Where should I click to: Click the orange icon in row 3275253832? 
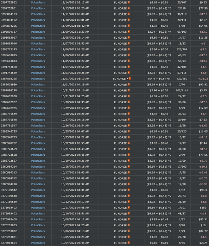[129, 231]
